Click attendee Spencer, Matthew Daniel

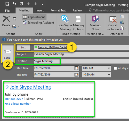52,47
